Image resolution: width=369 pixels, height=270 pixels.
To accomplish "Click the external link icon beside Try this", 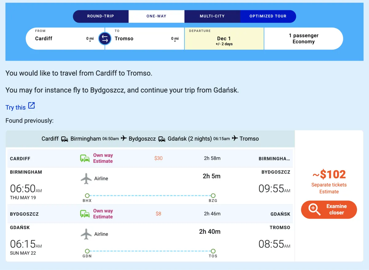I will pos(31,106).
